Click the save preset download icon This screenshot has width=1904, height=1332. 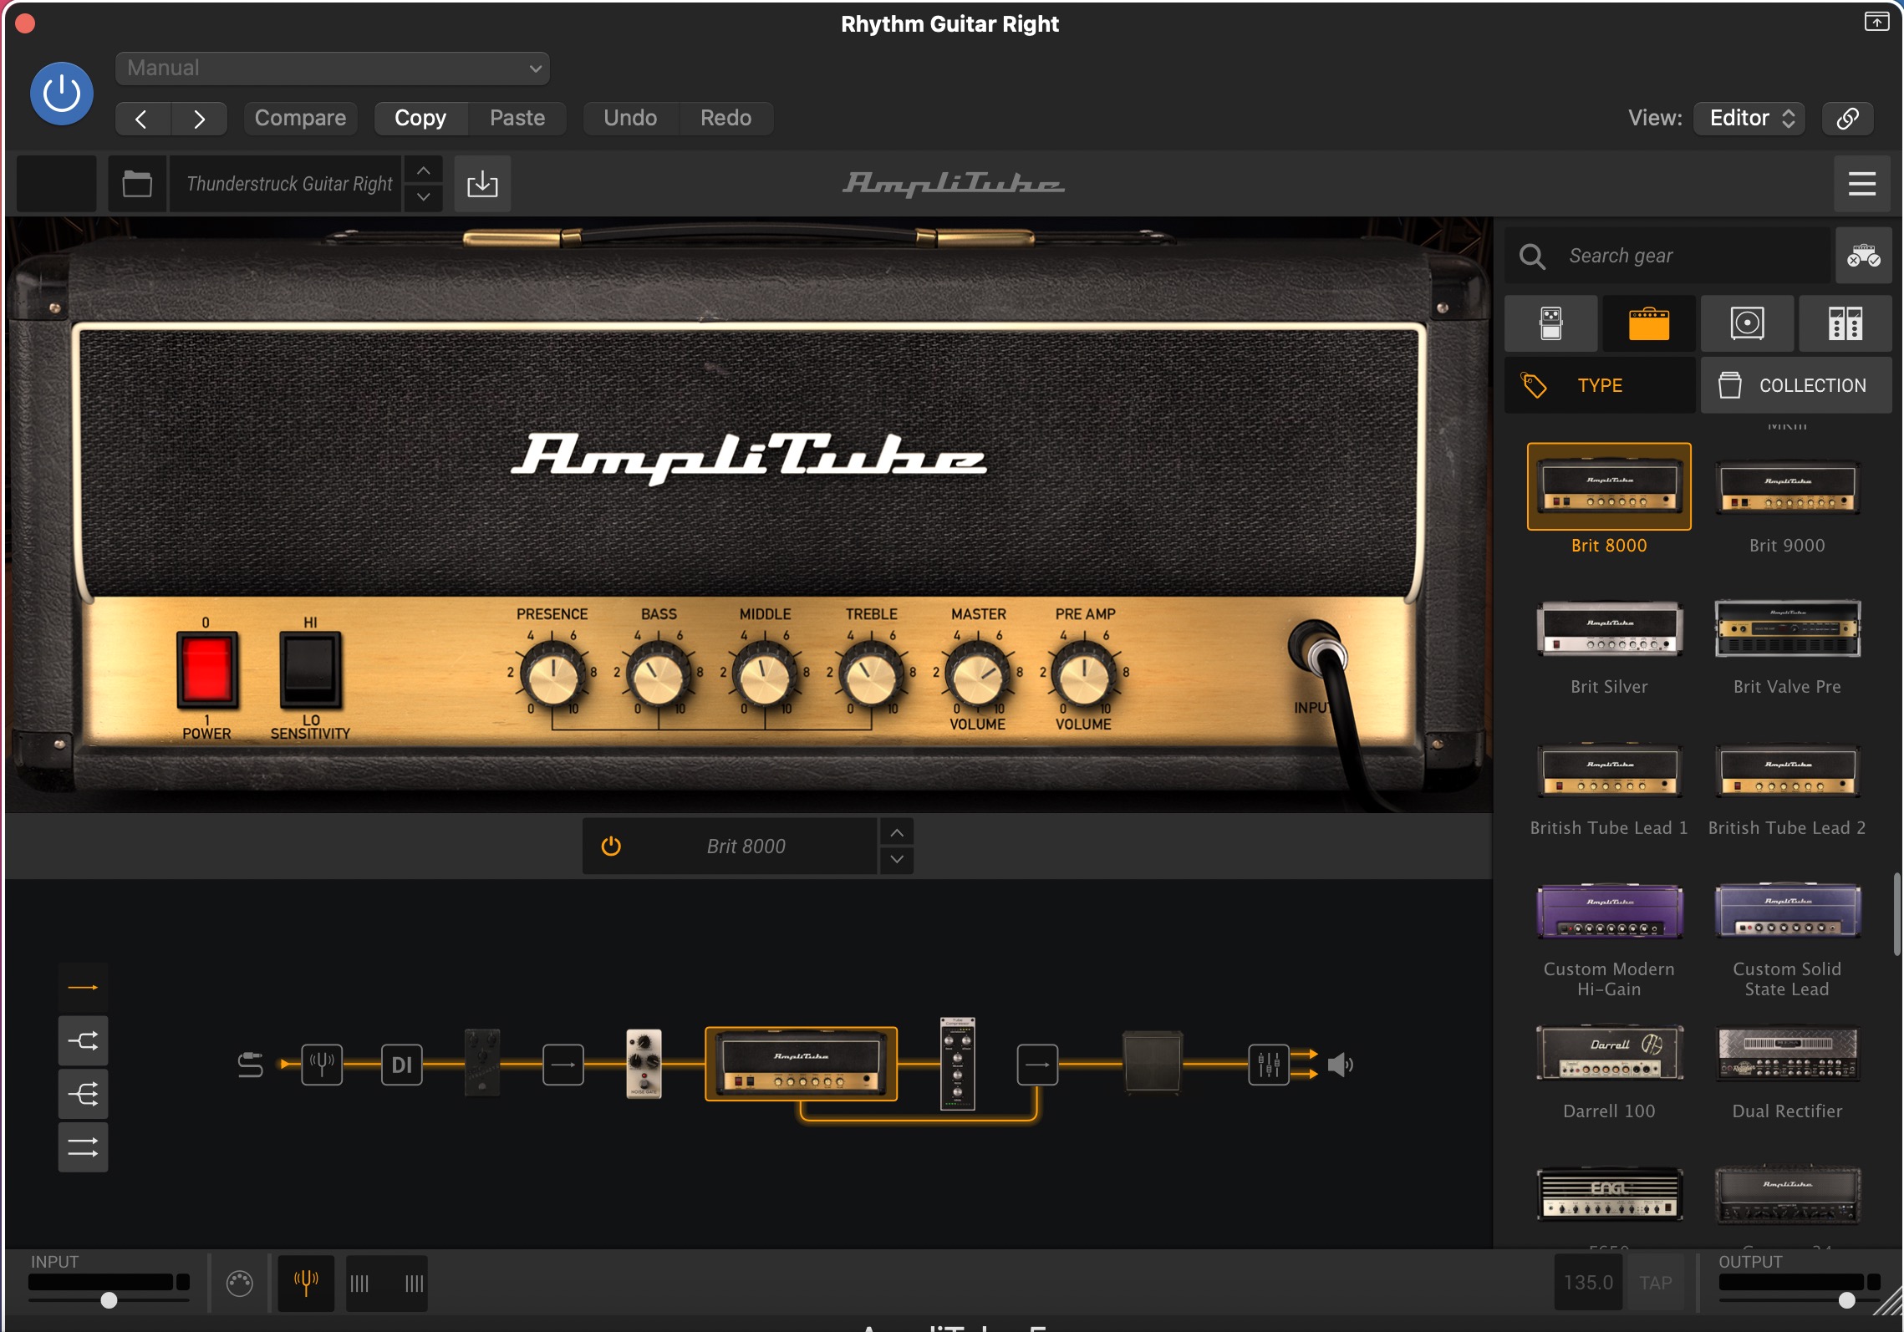pyautogui.click(x=482, y=183)
